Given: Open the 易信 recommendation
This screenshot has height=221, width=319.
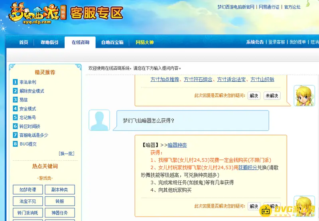Looking at the screenshot, I should tap(24, 100).
